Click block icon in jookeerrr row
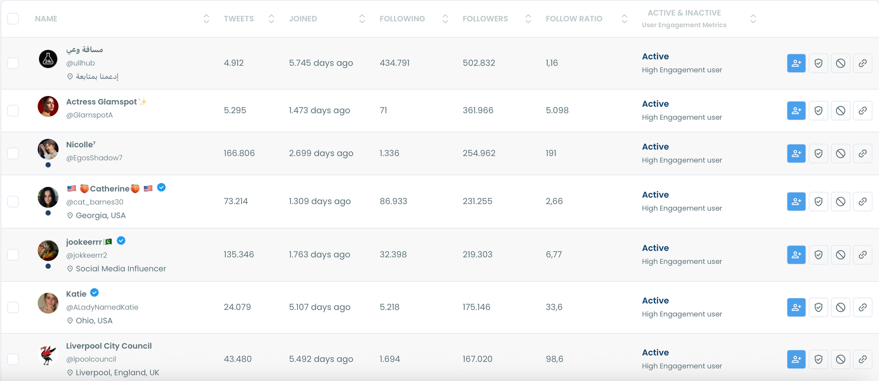The height and width of the screenshot is (381, 879). click(840, 255)
